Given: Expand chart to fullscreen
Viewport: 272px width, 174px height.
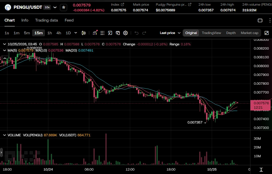Looking at the screenshot, I should pyautogui.click(x=266, y=33).
